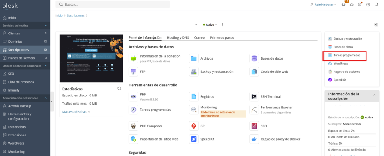Click the notifications bell with badge

click(x=343, y=4)
